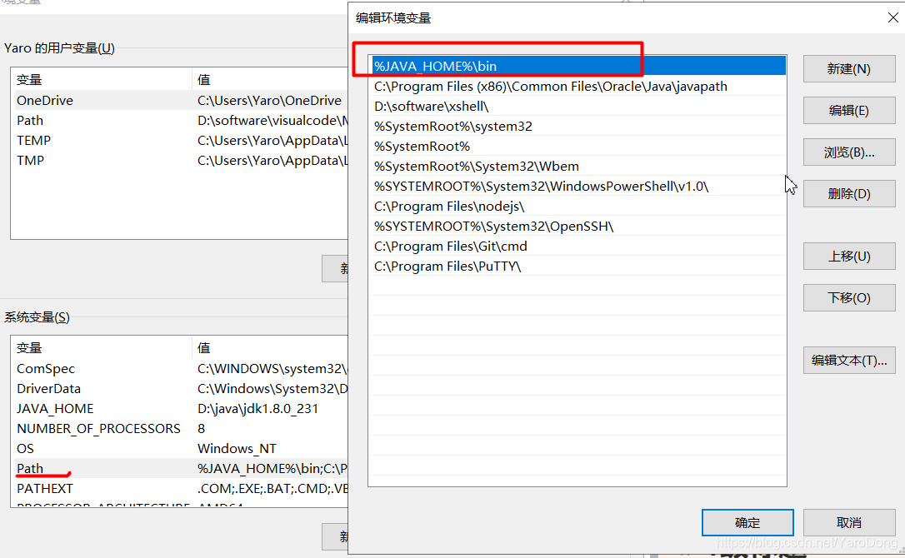Select the C:\Program Files\Git\cmd entry

coord(577,246)
